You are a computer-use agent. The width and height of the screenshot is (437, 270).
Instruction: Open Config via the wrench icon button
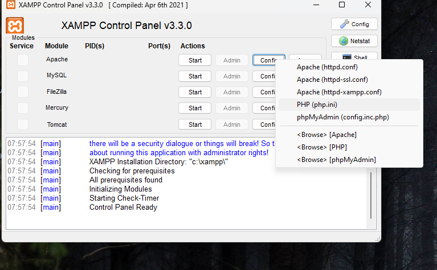point(354,24)
